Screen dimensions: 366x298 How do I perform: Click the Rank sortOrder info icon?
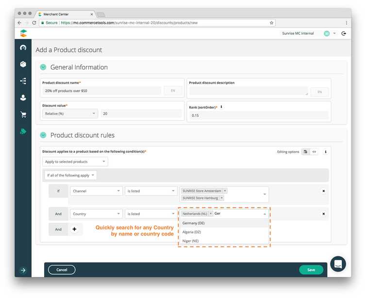(221, 107)
